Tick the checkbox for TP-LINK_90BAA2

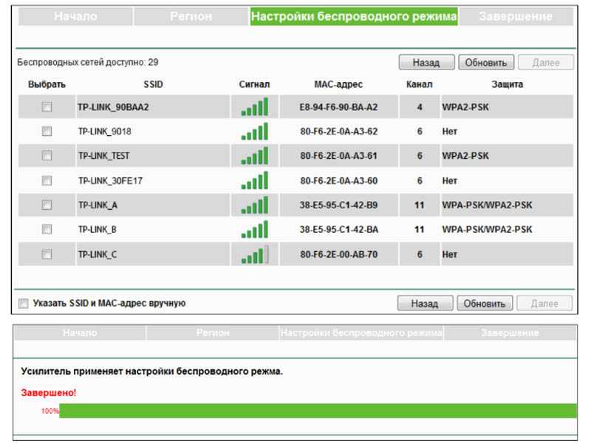(x=47, y=107)
